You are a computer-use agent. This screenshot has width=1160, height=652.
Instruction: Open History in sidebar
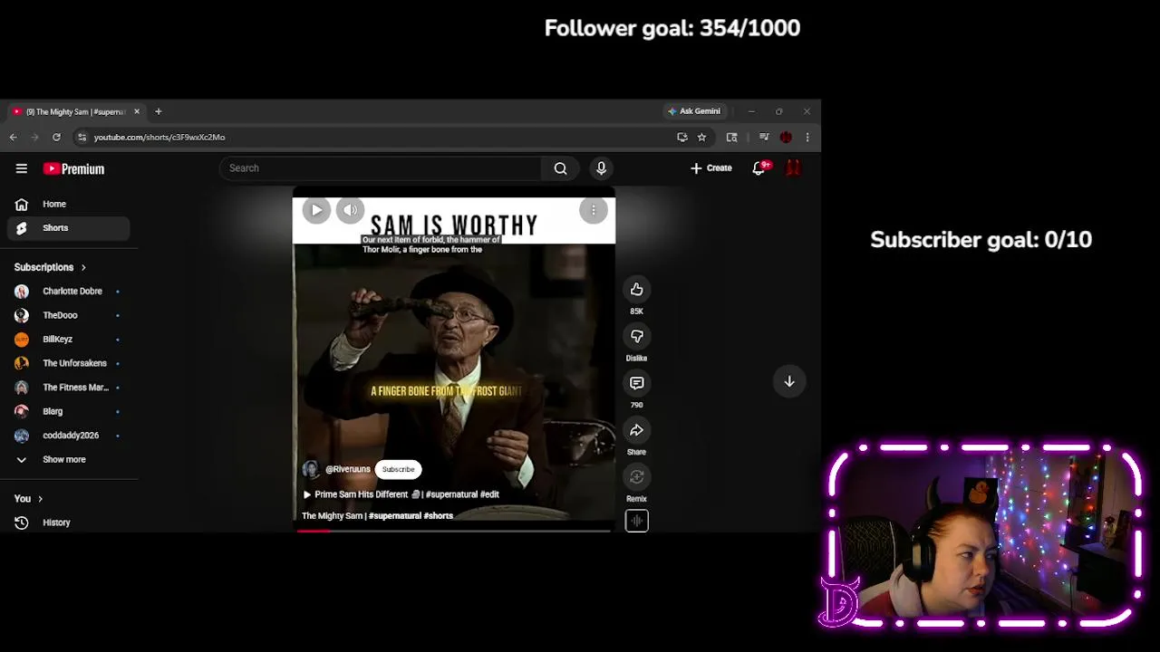pyautogui.click(x=69, y=523)
